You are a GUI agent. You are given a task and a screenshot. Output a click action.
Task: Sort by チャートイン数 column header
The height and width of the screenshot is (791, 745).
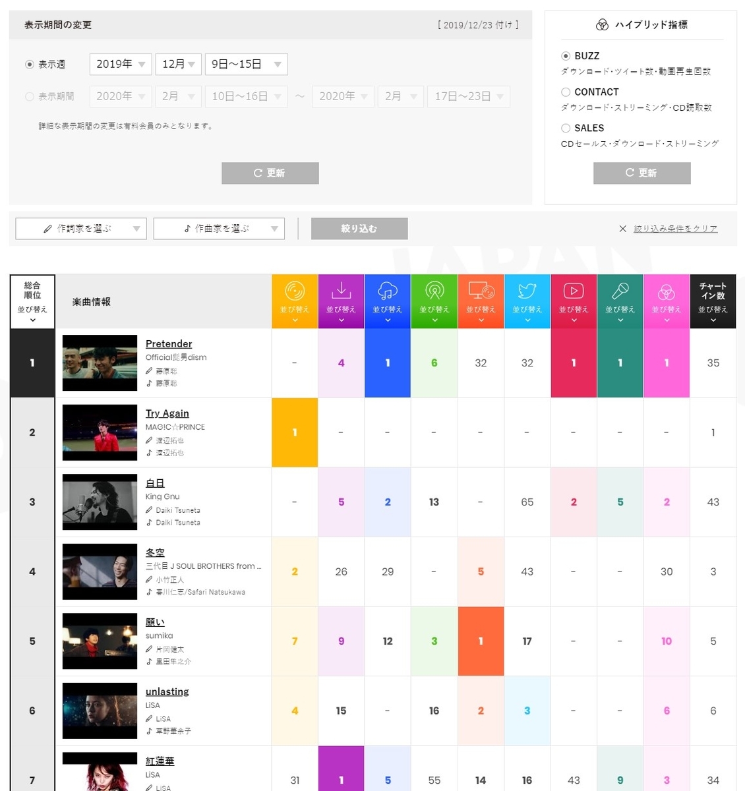click(x=713, y=301)
